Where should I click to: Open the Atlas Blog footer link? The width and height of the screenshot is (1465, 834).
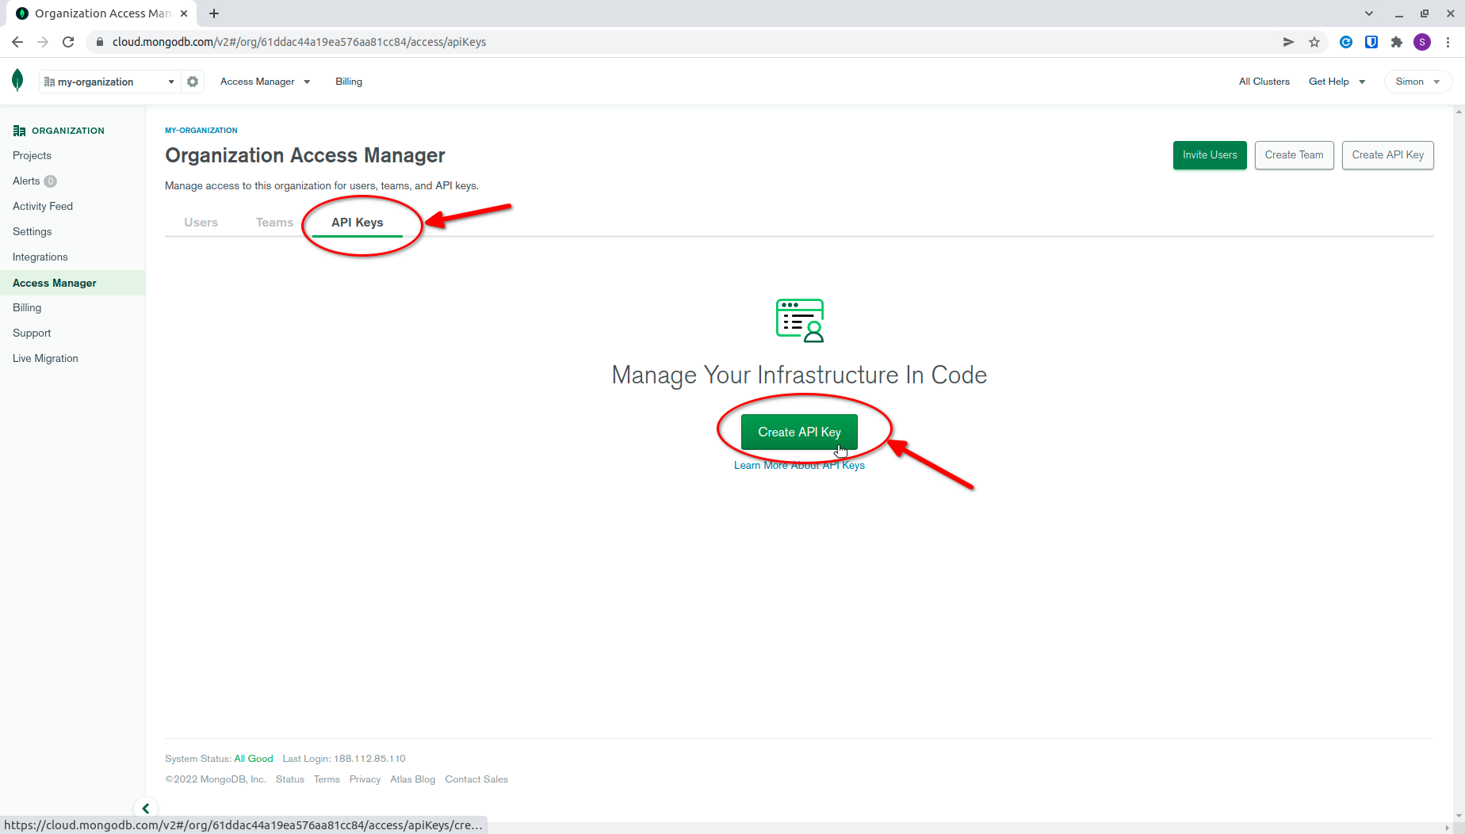pos(413,779)
